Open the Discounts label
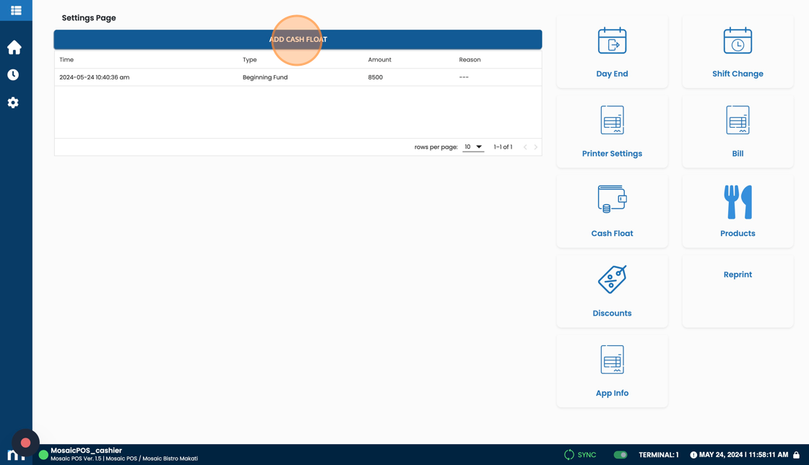The width and height of the screenshot is (809, 465). 612,313
